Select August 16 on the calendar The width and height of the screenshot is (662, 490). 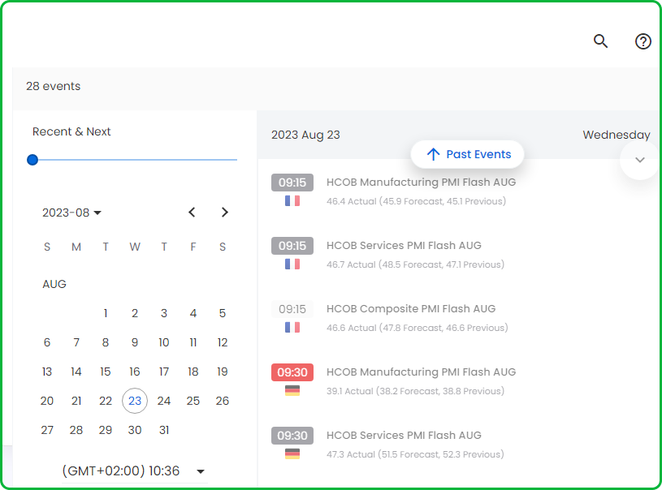click(x=135, y=371)
